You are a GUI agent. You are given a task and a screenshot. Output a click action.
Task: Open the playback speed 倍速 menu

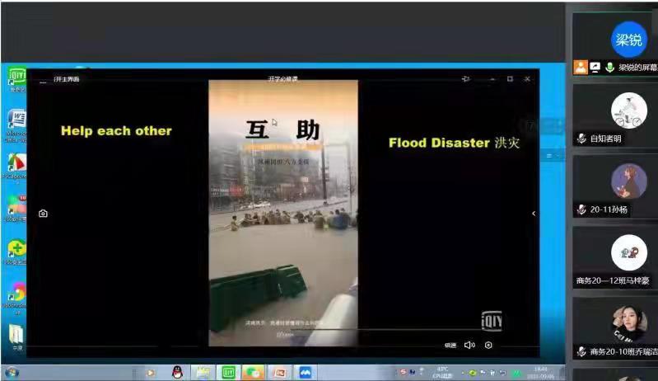coord(450,345)
